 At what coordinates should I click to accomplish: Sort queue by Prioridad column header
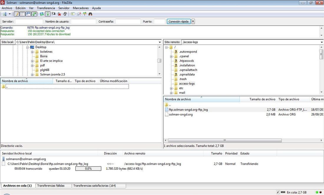click(x=231, y=153)
